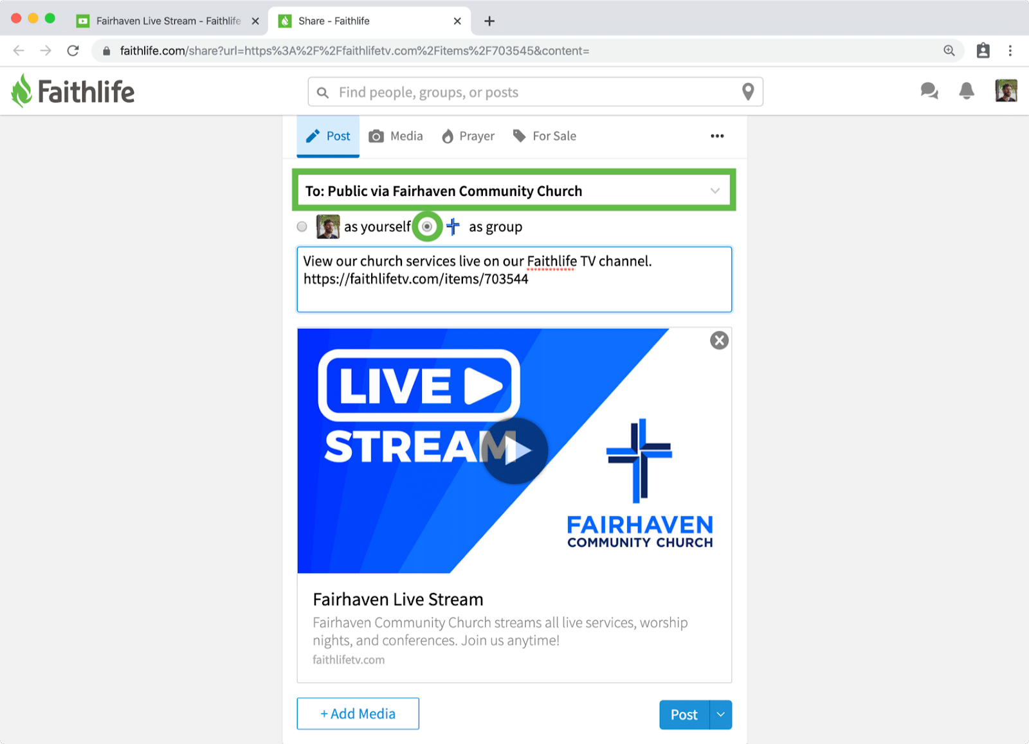Click the Post submit button
This screenshot has width=1029, height=744.
684,714
